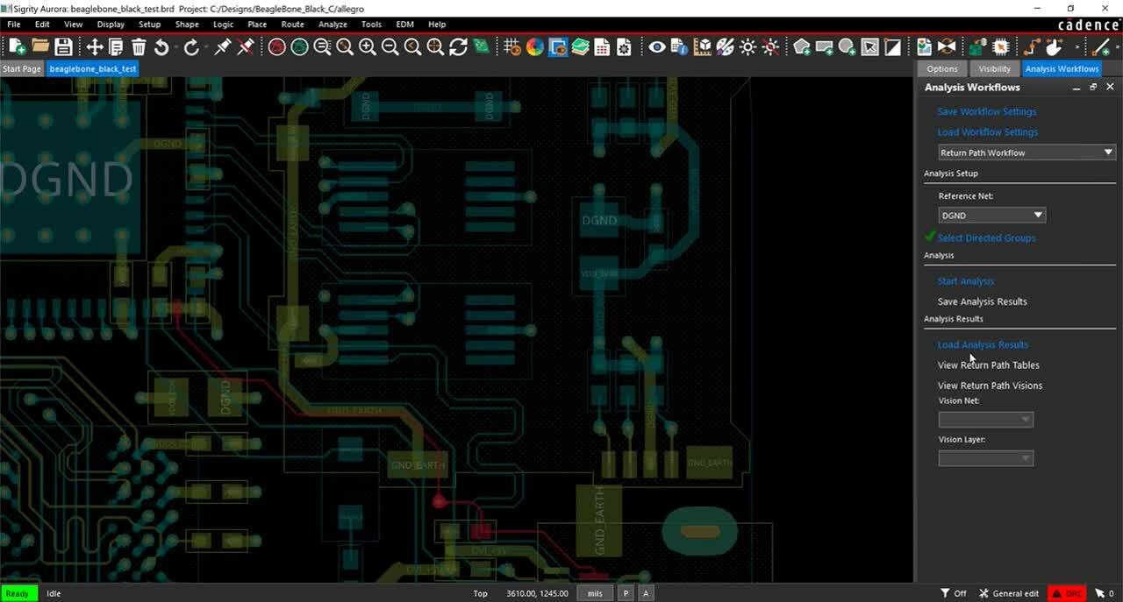Click the mils units field in status bar
The height and width of the screenshot is (602, 1123).
pos(595,593)
